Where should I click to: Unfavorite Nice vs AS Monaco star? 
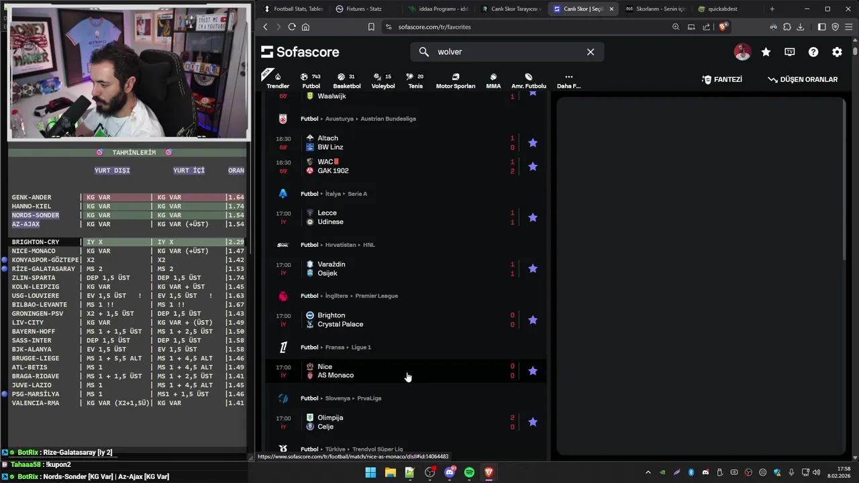pyautogui.click(x=533, y=371)
